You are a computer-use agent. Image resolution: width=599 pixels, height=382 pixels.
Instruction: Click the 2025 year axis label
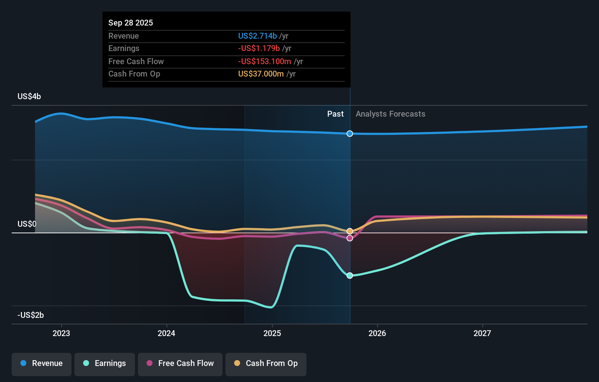click(273, 333)
